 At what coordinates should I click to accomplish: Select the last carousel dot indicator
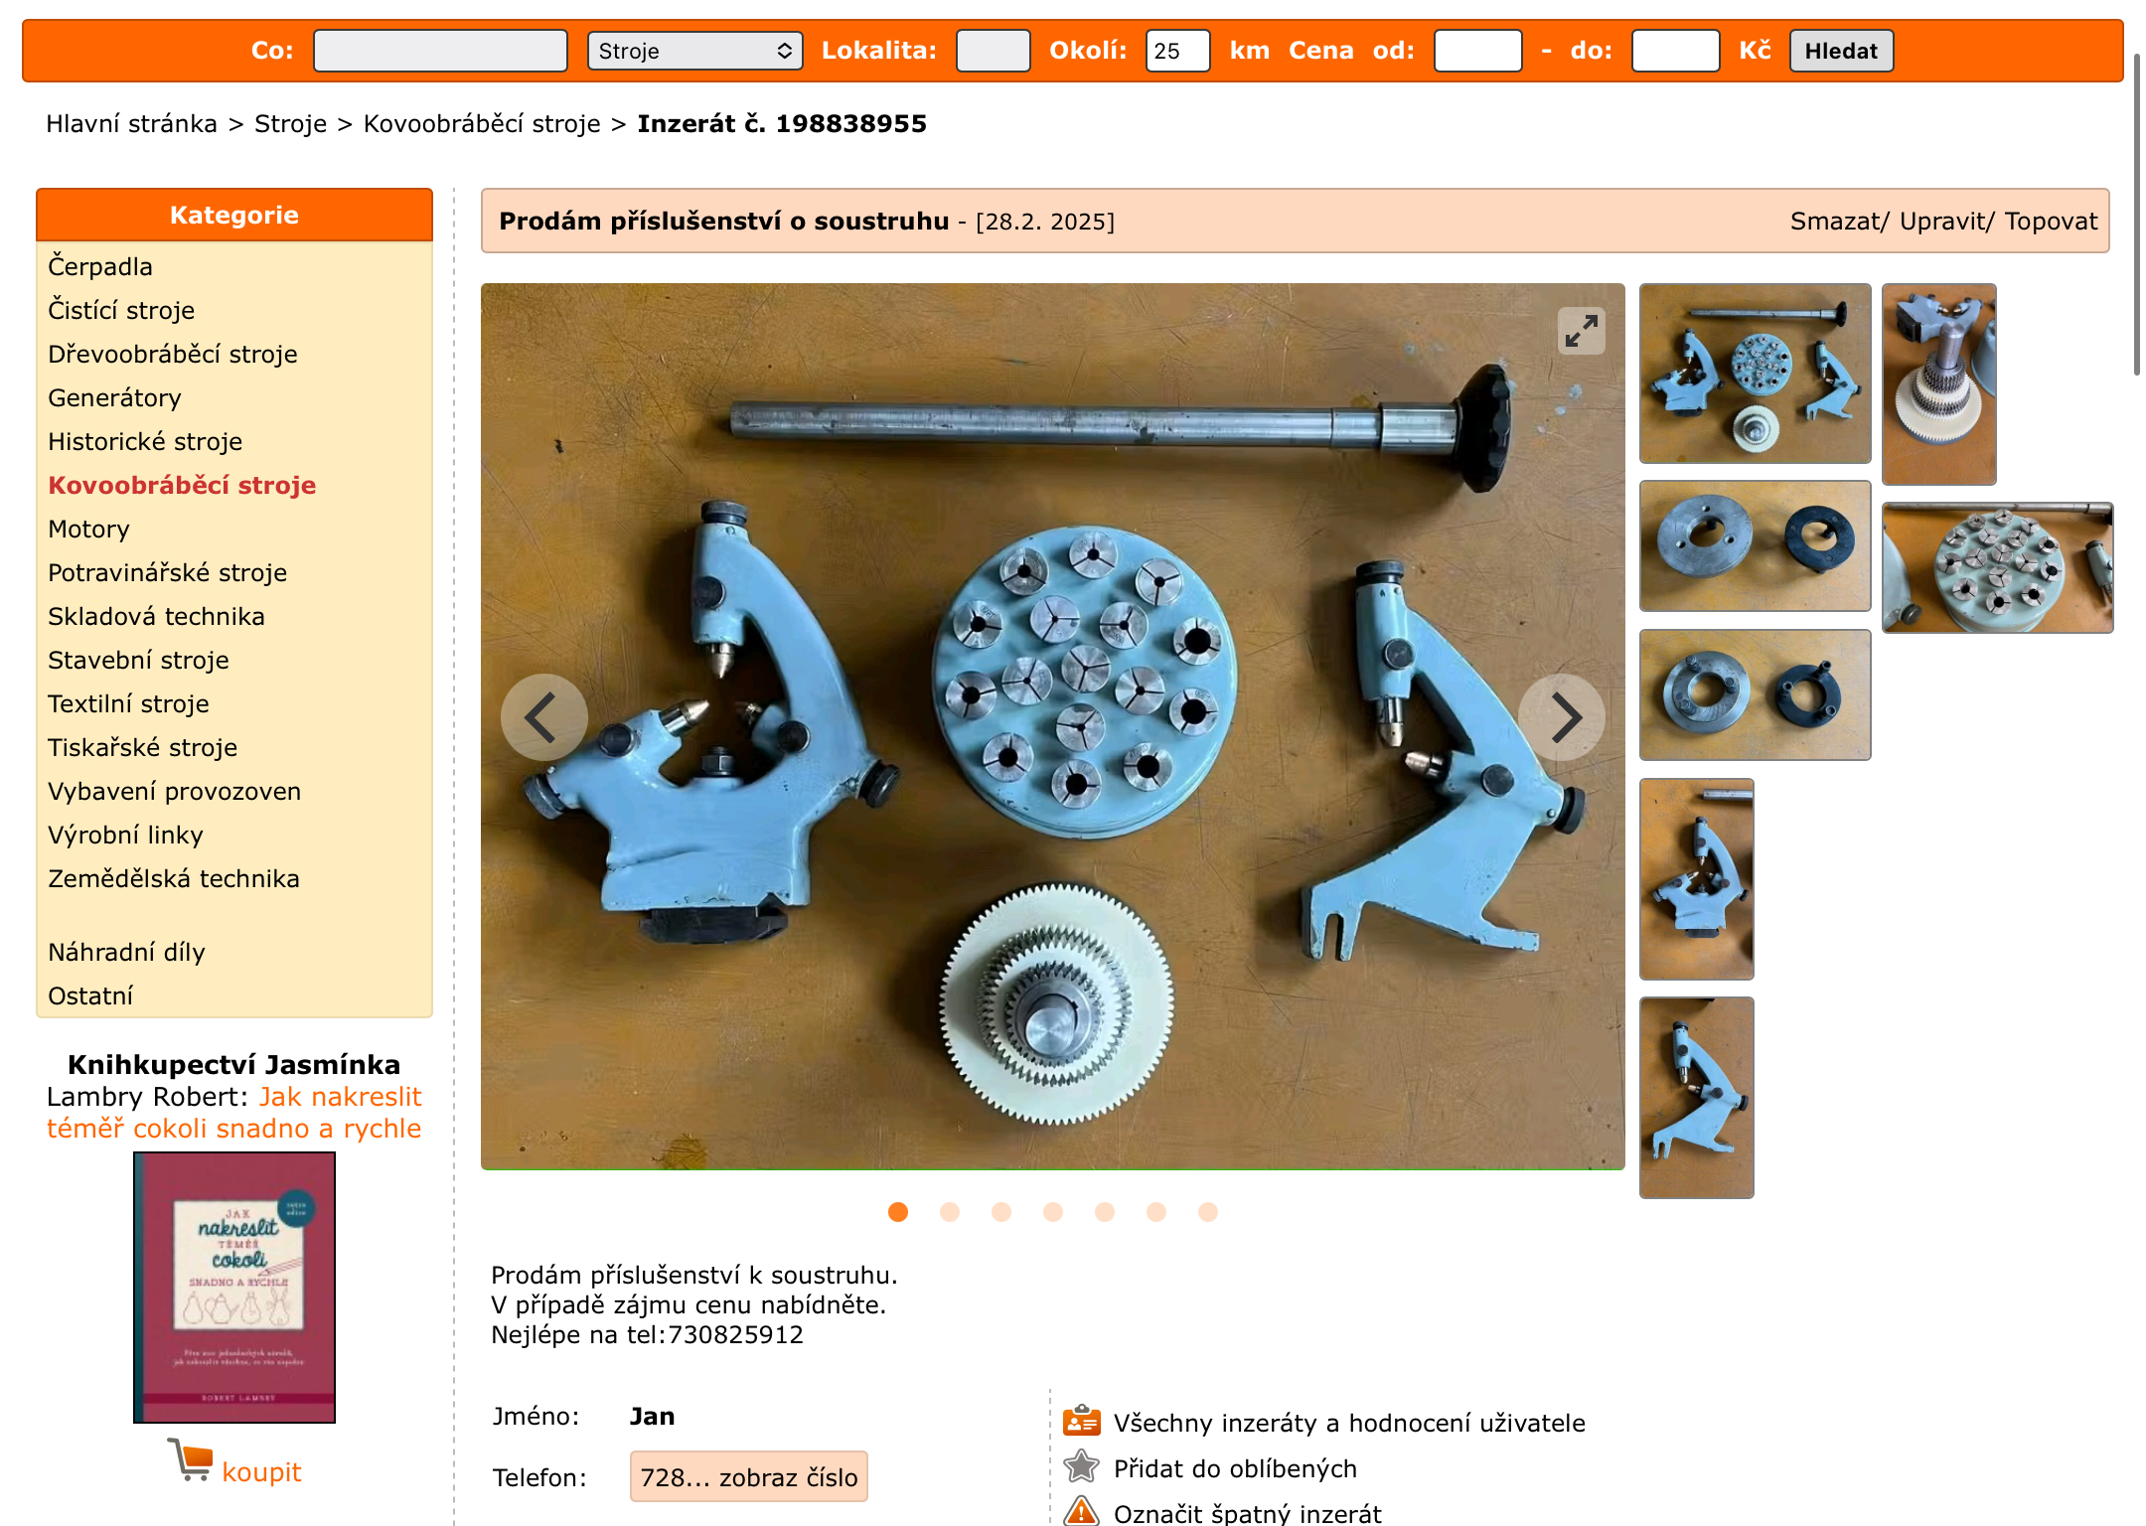[1208, 1212]
